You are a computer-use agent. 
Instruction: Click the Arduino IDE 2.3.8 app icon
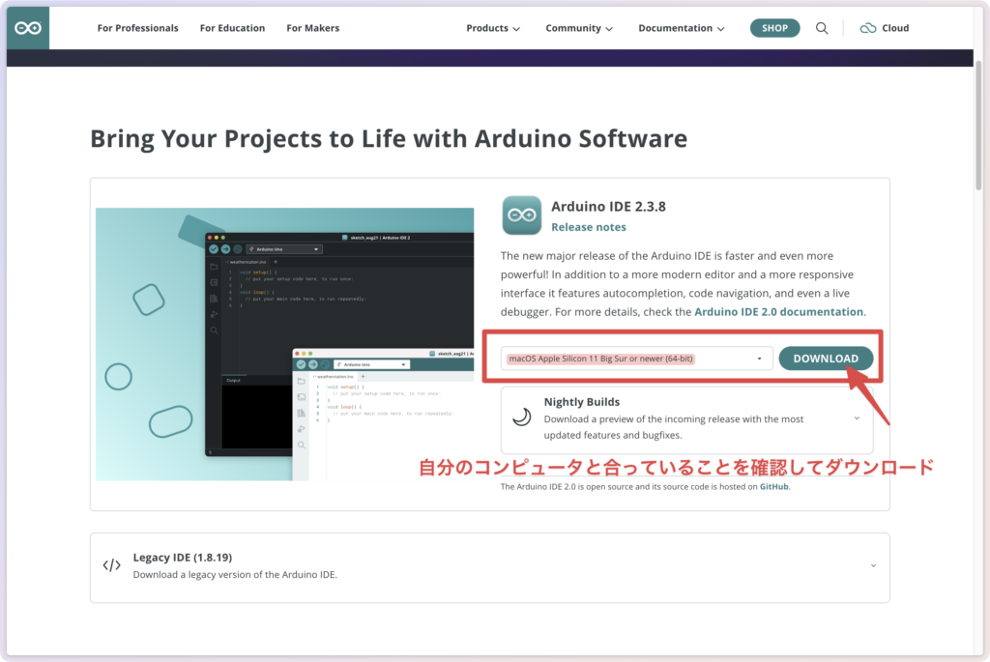pyautogui.click(x=521, y=216)
